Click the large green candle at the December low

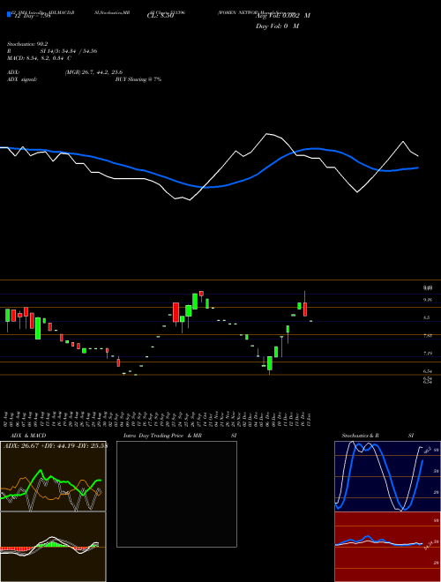pyautogui.click(x=270, y=363)
